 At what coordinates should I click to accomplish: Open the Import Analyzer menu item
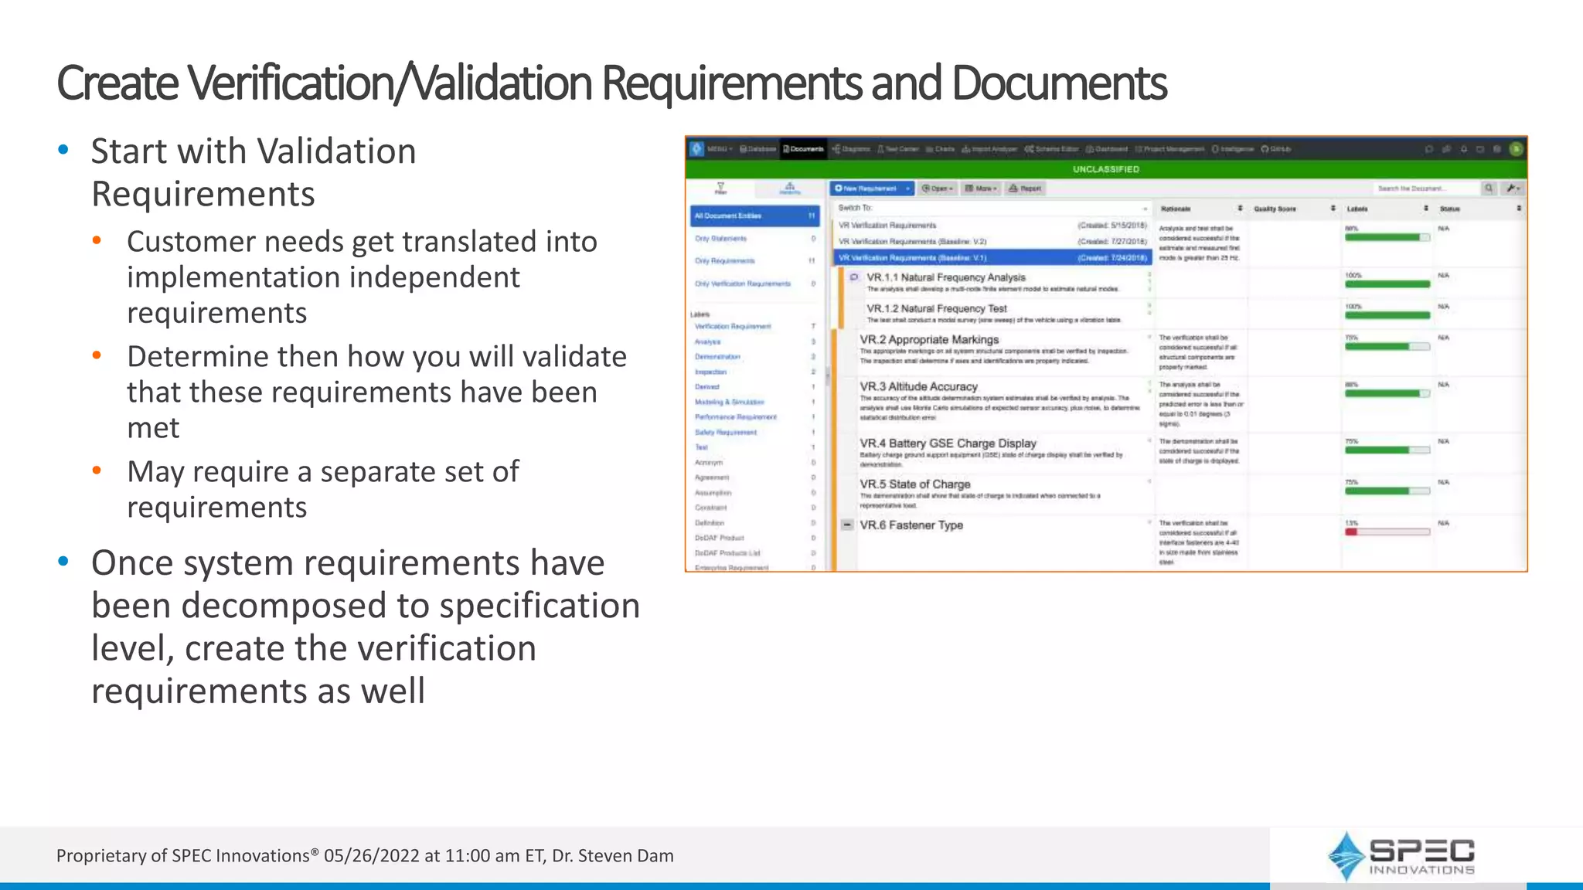(x=990, y=149)
